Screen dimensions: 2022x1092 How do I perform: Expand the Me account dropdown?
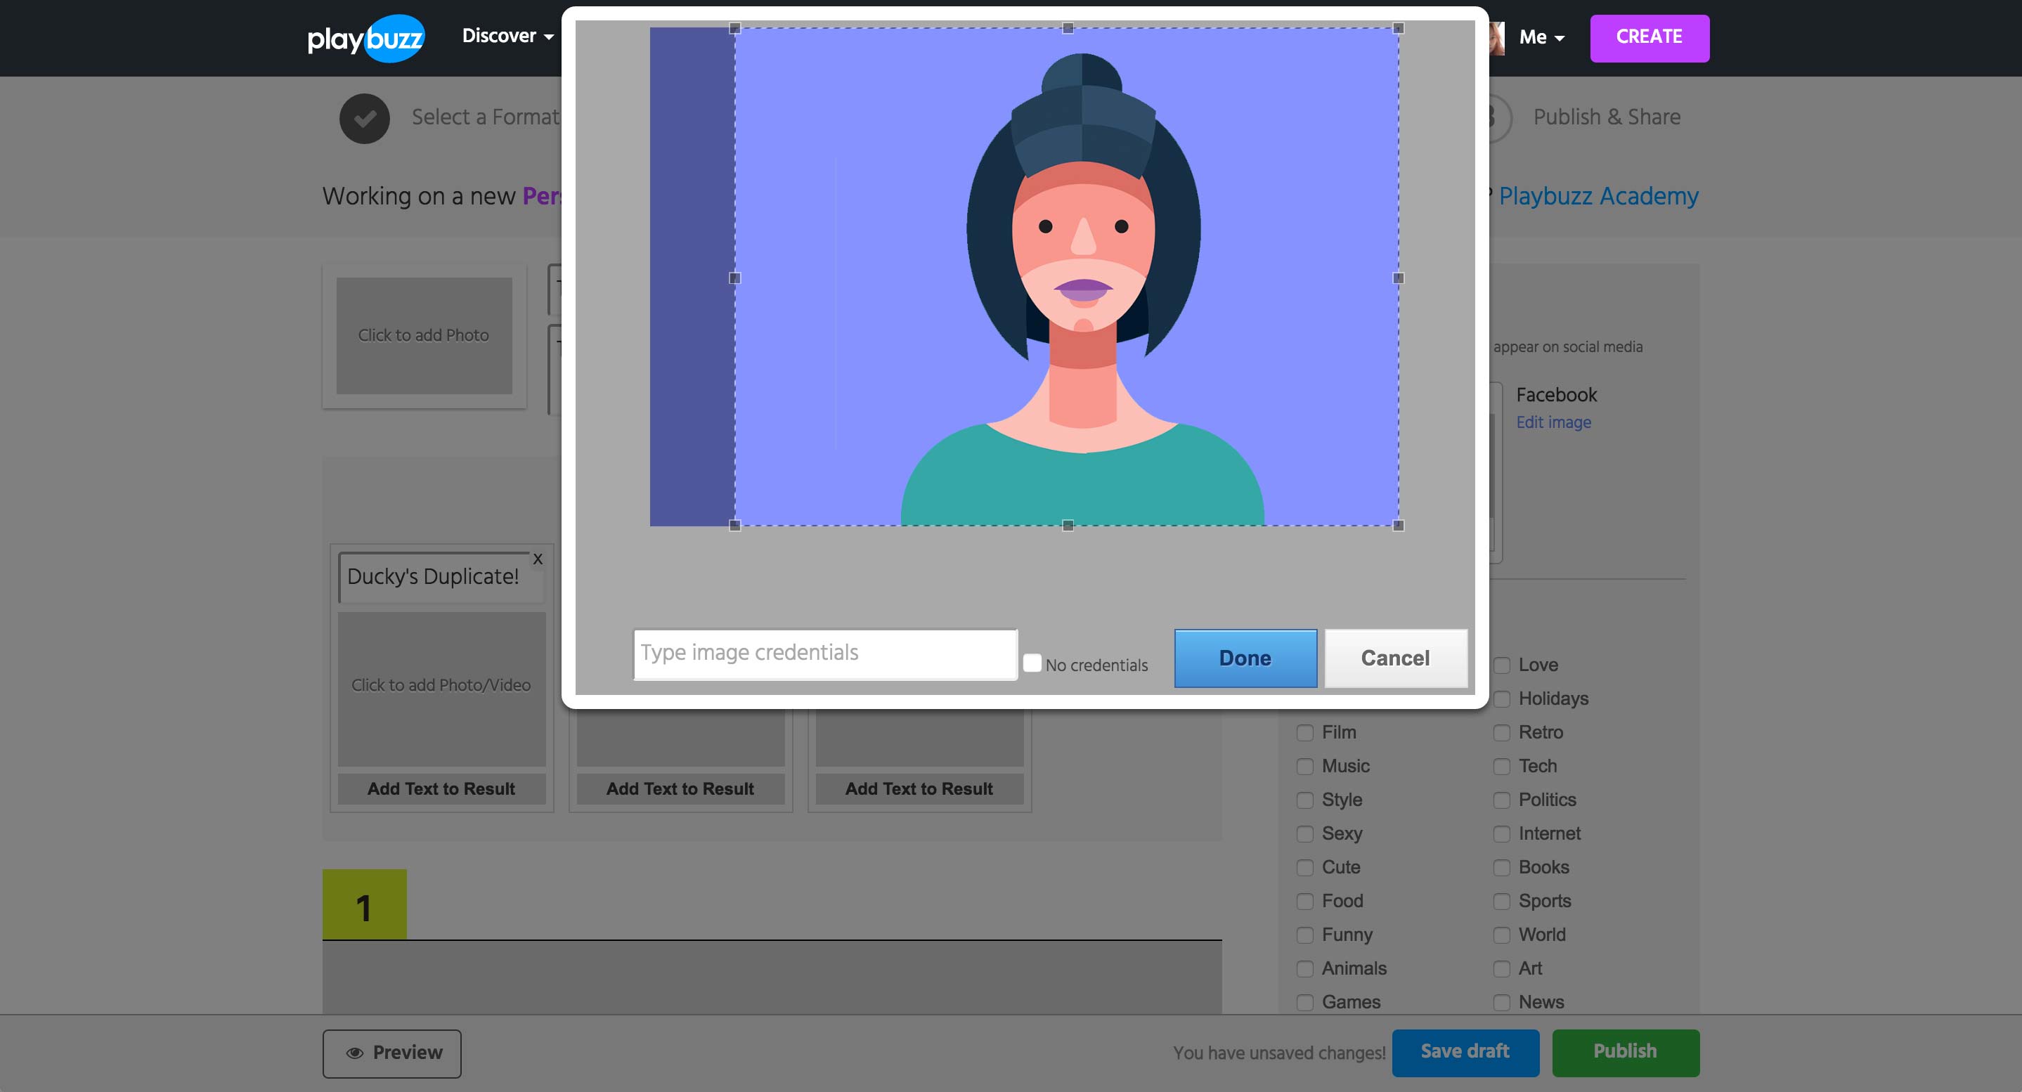[1541, 37]
